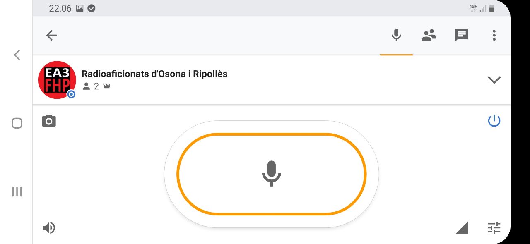Viewport: 530px width, 244px height.
Task: Toggle channel connection with the power button
Action: coord(494,121)
